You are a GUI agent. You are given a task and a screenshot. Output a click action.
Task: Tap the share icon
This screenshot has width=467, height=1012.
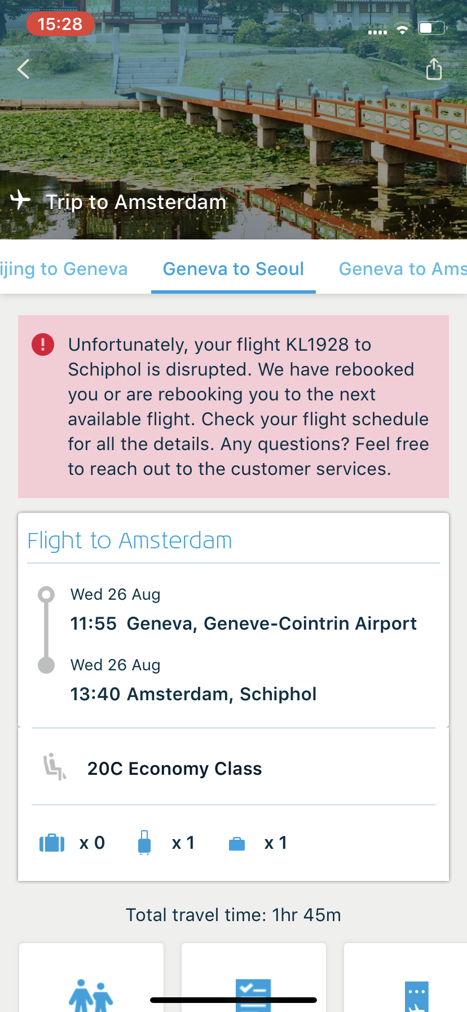coord(434,69)
